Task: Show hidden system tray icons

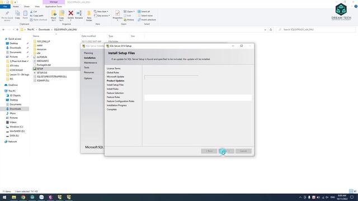Action: coord(300,197)
